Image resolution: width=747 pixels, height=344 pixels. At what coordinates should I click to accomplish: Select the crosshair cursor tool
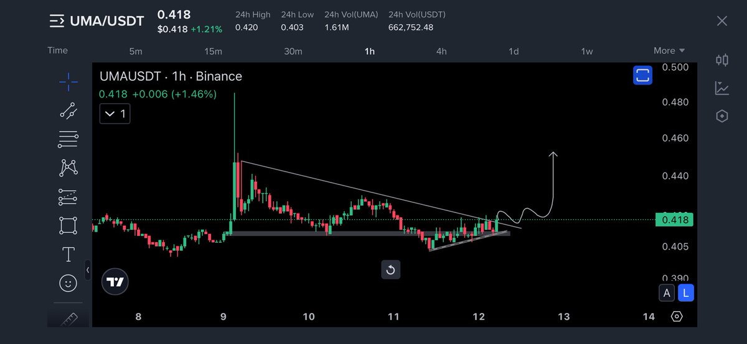point(68,81)
